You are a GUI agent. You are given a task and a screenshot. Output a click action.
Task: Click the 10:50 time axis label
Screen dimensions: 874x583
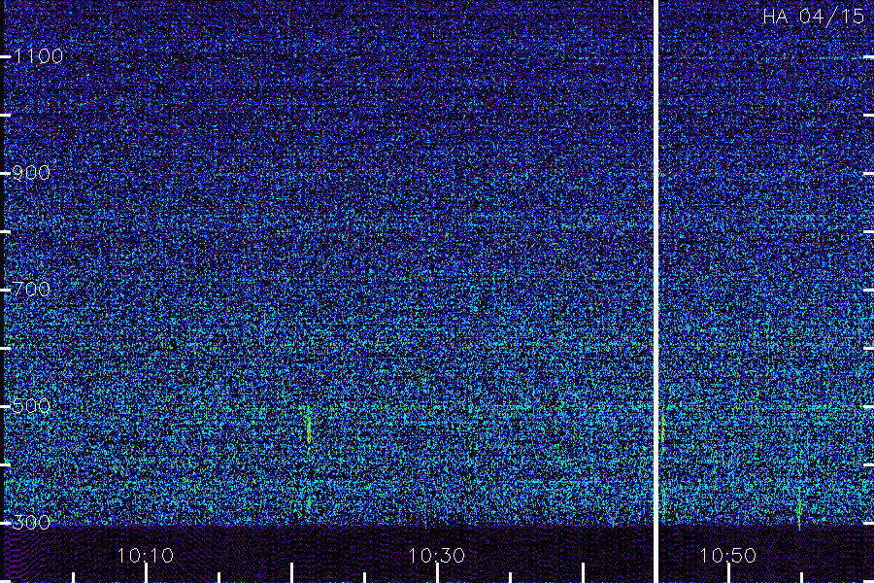pos(728,556)
